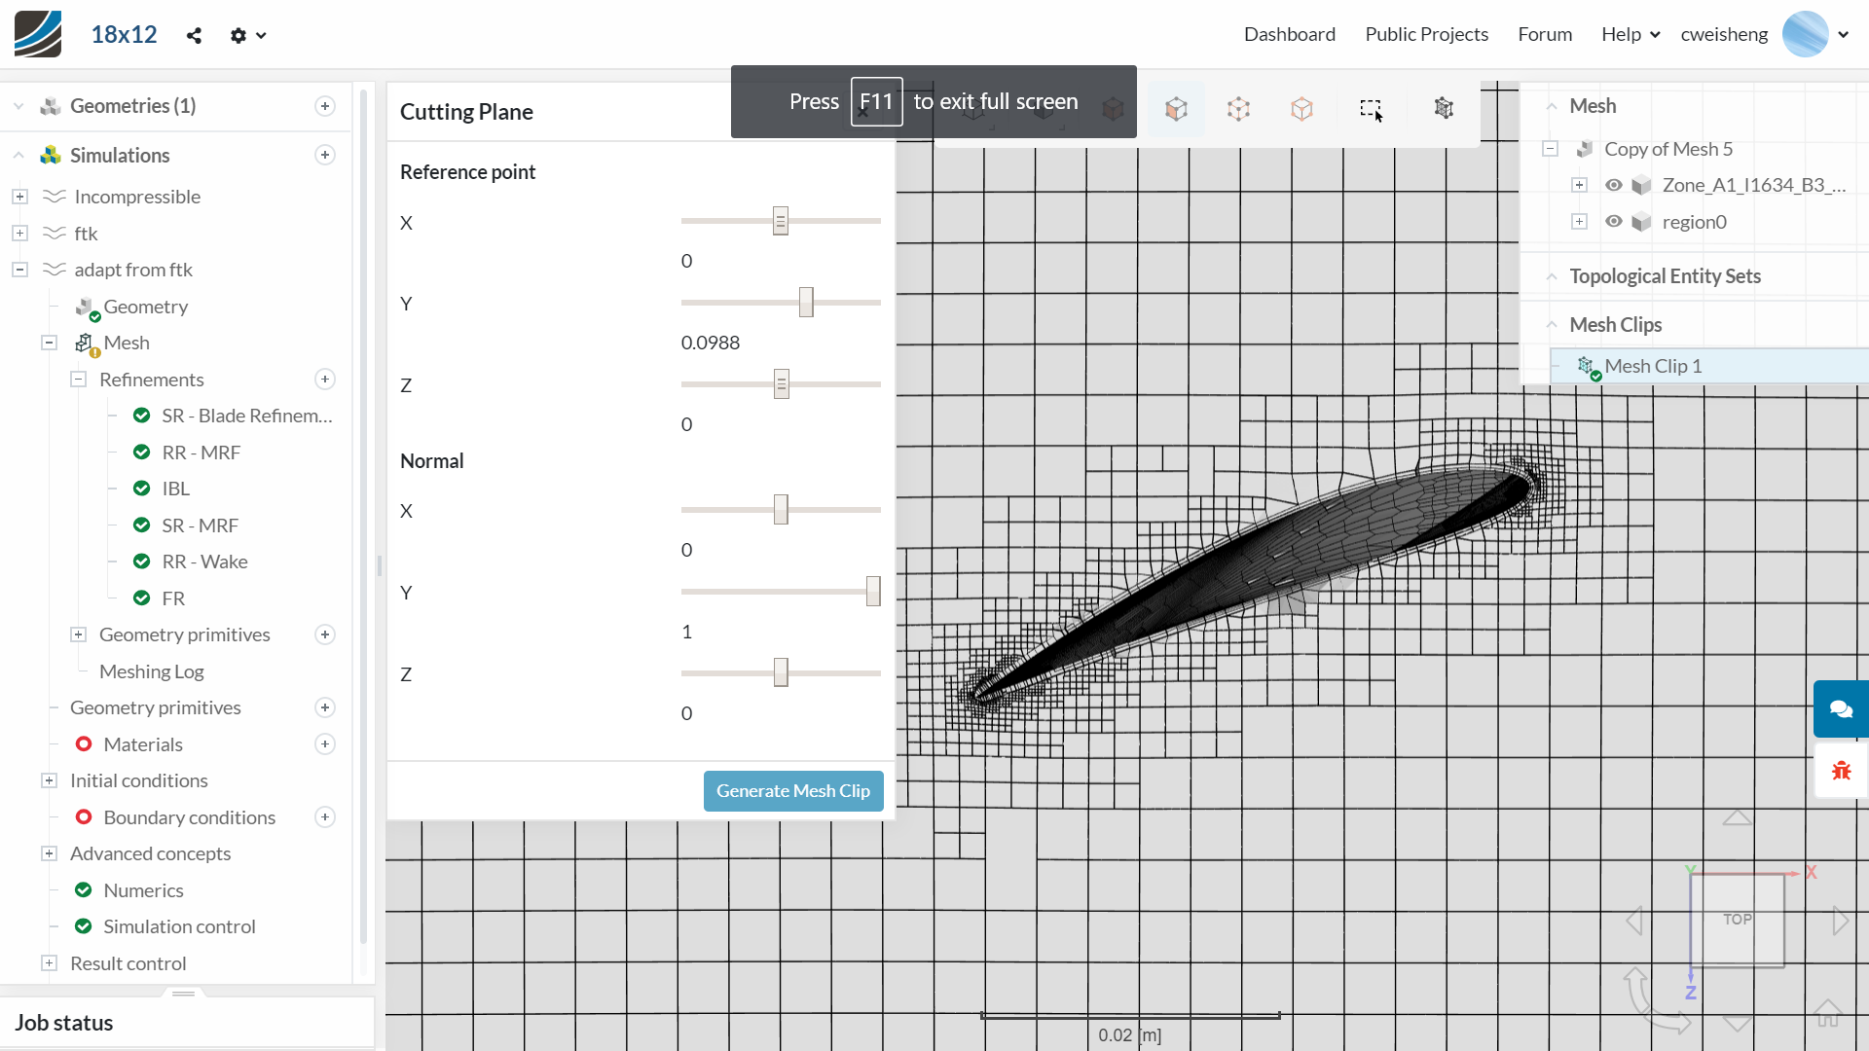
Task: Open the project settings gear dropdown
Action: tap(247, 36)
